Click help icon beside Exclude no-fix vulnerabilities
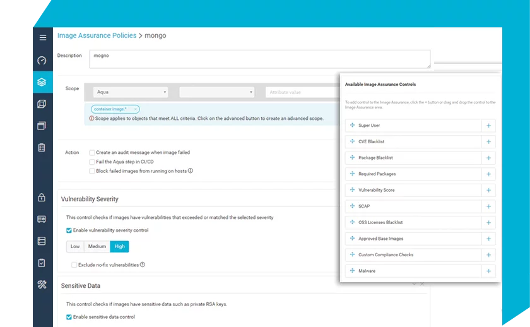This screenshot has height=327, width=530. [x=143, y=265]
